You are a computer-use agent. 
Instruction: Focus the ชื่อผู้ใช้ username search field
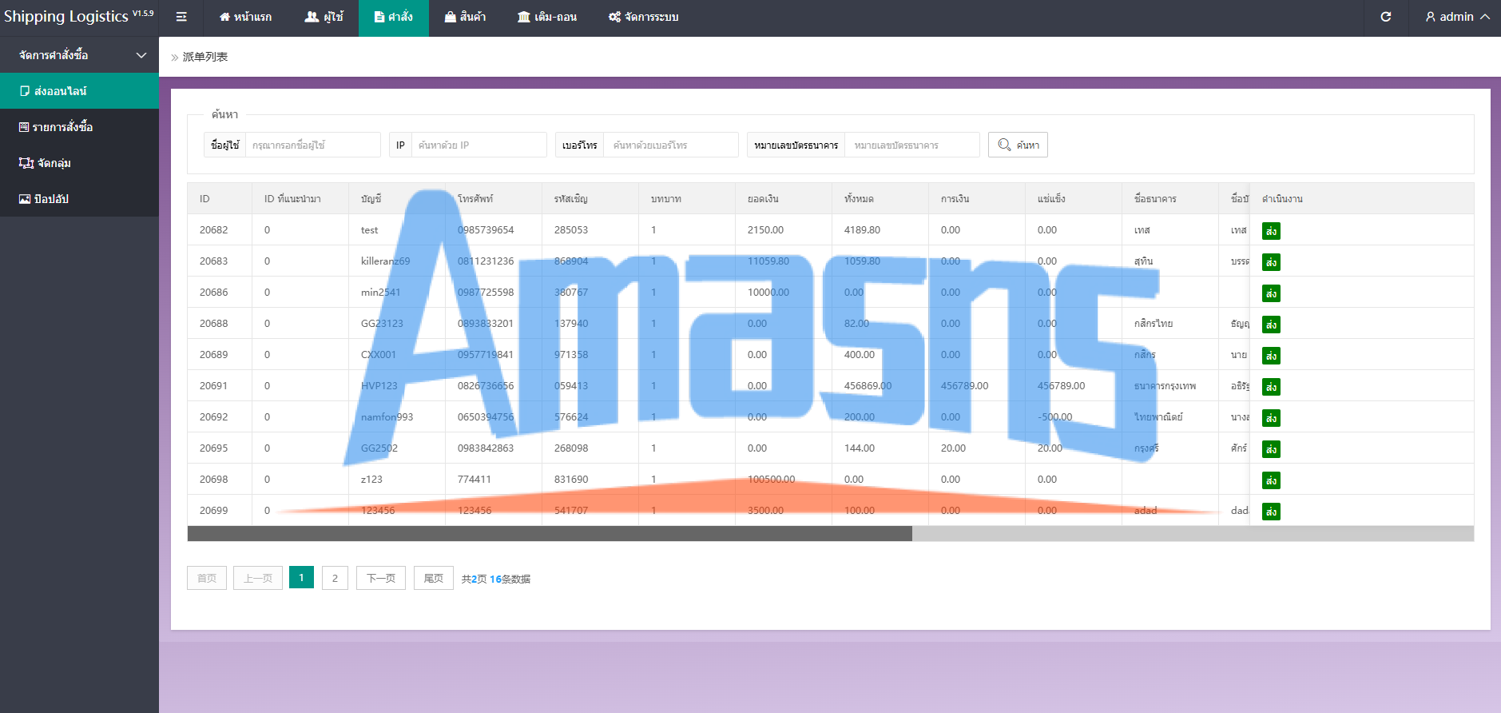point(312,145)
